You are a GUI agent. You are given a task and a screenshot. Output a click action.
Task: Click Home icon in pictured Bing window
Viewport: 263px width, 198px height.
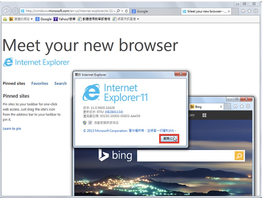235,106
